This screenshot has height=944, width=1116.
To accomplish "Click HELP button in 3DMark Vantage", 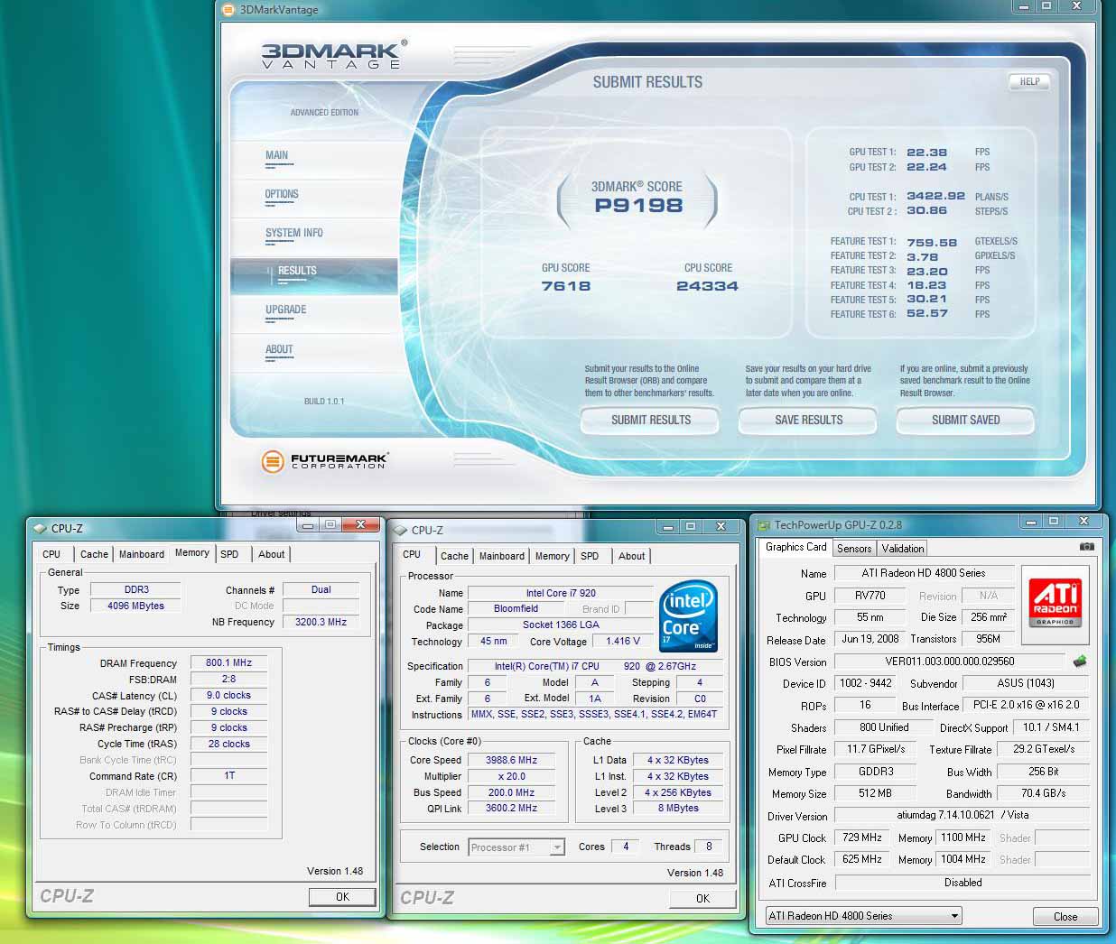I will [1029, 81].
